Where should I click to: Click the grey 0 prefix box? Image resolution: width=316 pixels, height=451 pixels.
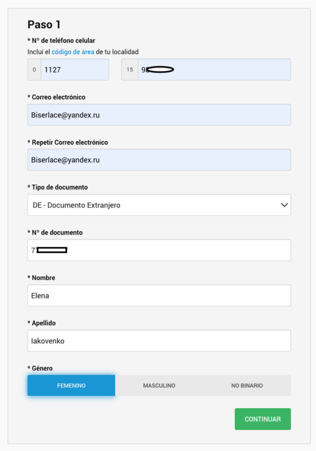(x=34, y=69)
